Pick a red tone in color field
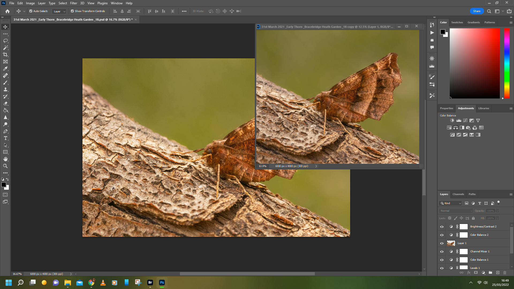Screen dimensions: 514x289 [475, 63]
